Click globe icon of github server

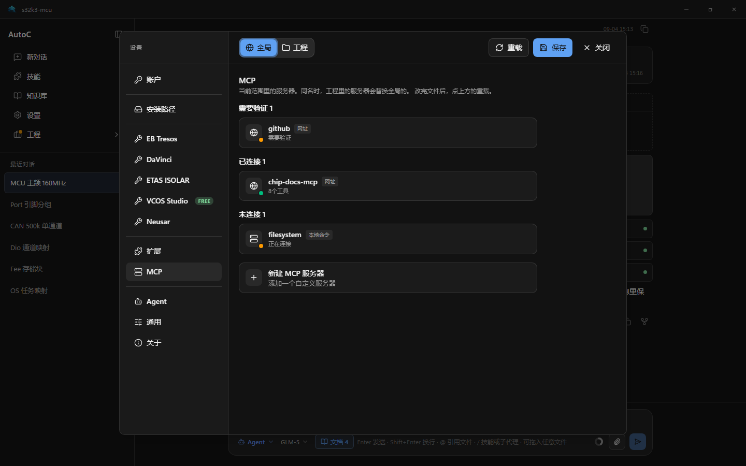pyautogui.click(x=254, y=133)
